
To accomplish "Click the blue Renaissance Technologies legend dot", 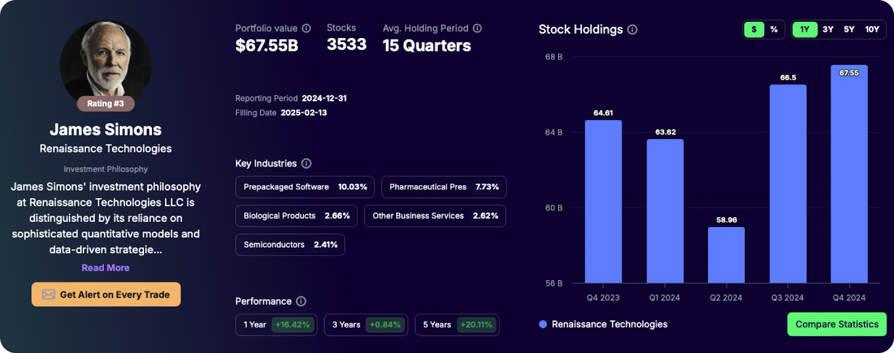I will click(543, 324).
